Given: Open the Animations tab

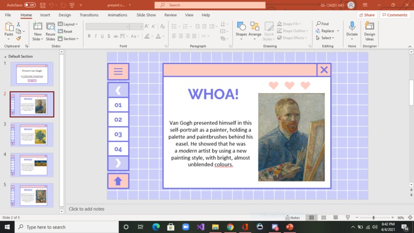Looking at the screenshot, I should 117,15.
